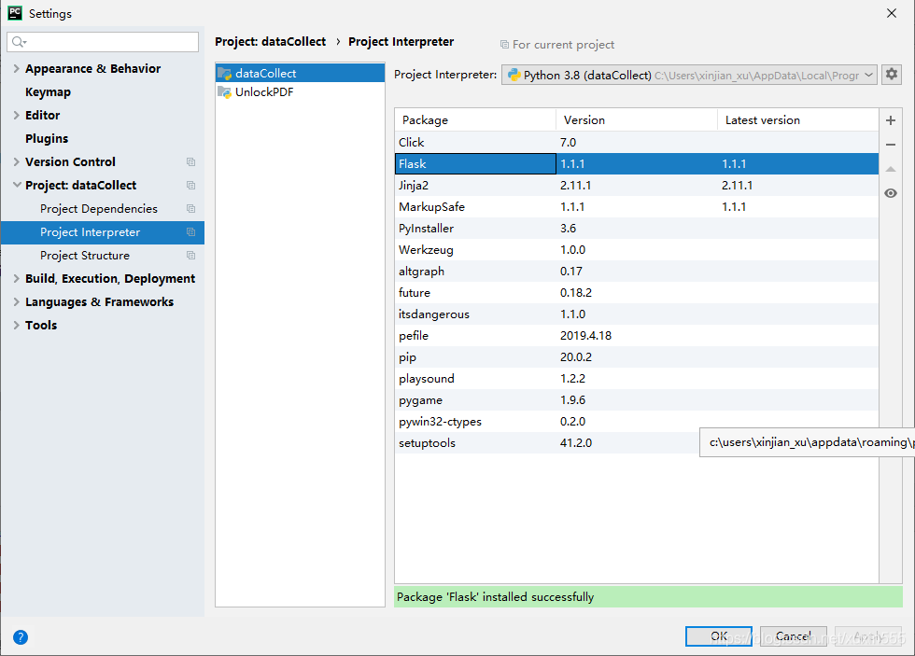
Task: Click the 2019.4.18 version of pefile
Action: click(586, 336)
